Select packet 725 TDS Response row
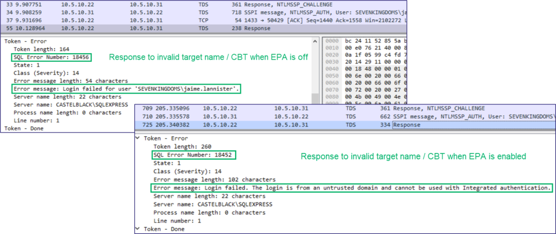Viewport: 556px width, 234px height. click(272, 125)
